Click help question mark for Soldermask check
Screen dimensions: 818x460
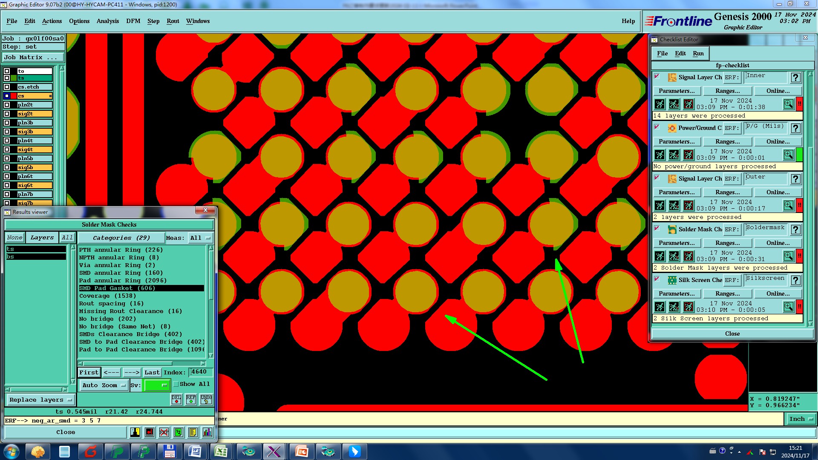[x=795, y=230]
